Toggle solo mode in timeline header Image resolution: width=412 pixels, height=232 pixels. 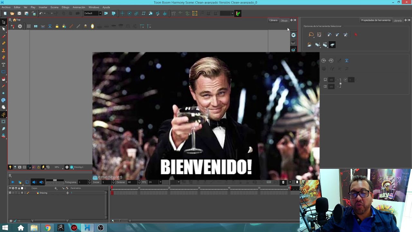tap(13, 188)
